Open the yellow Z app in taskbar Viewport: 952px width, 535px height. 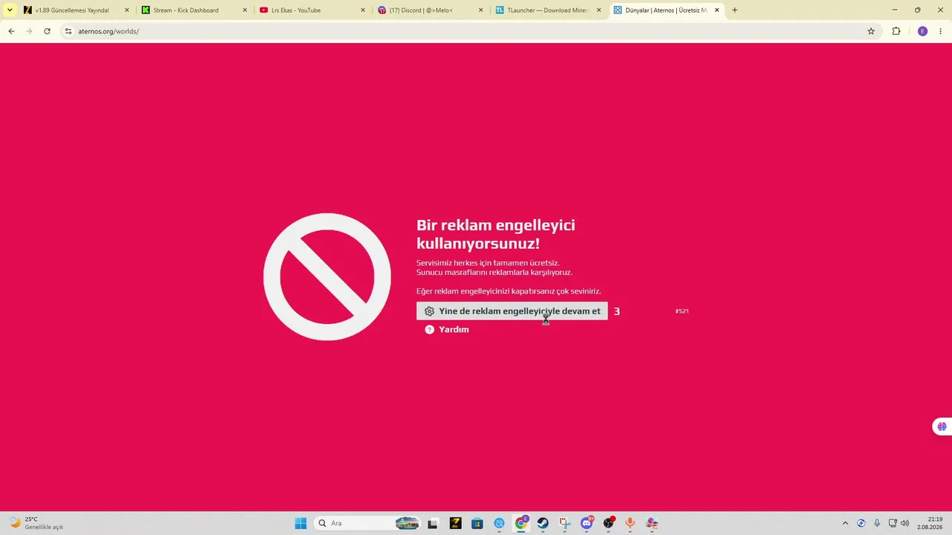tap(455, 523)
